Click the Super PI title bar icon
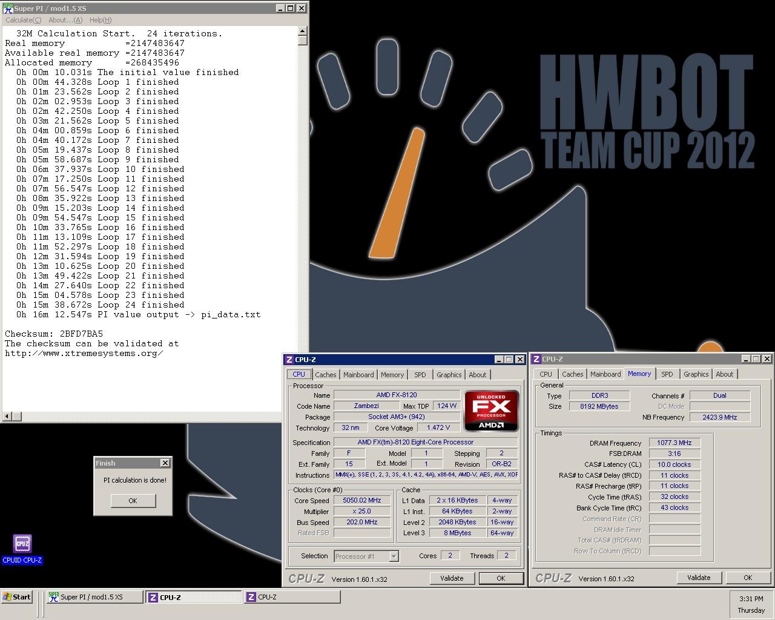This screenshot has width=775, height=620. click(7, 8)
